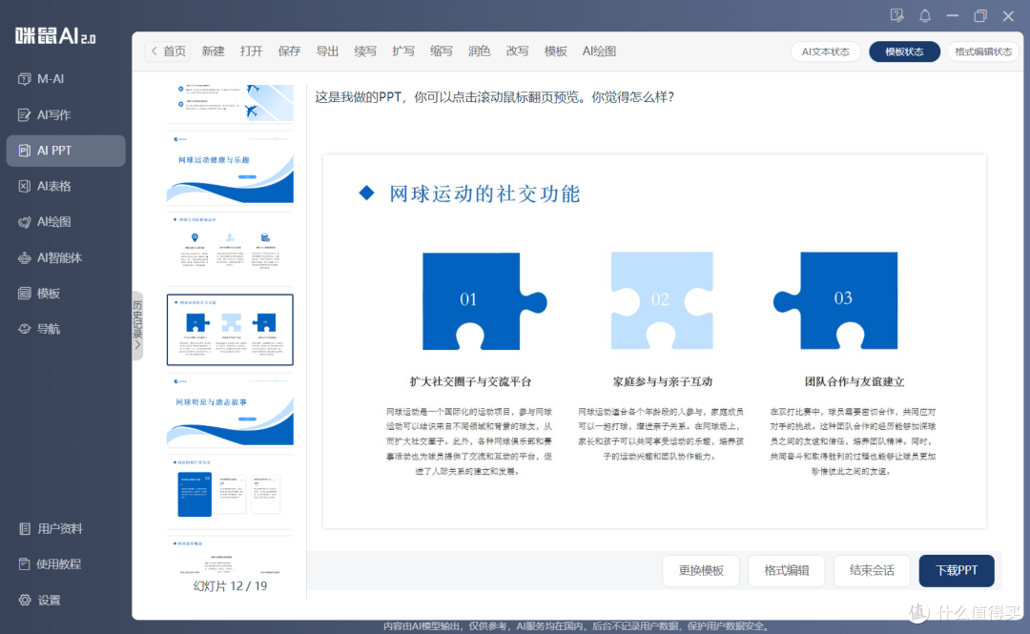Open the notification bell

click(x=925, y=16)
